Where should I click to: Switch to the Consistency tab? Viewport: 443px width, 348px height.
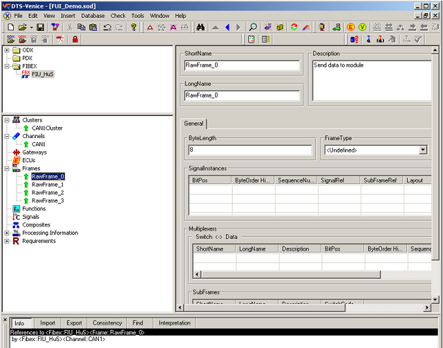pyautogui.click(x=107, y=323)
